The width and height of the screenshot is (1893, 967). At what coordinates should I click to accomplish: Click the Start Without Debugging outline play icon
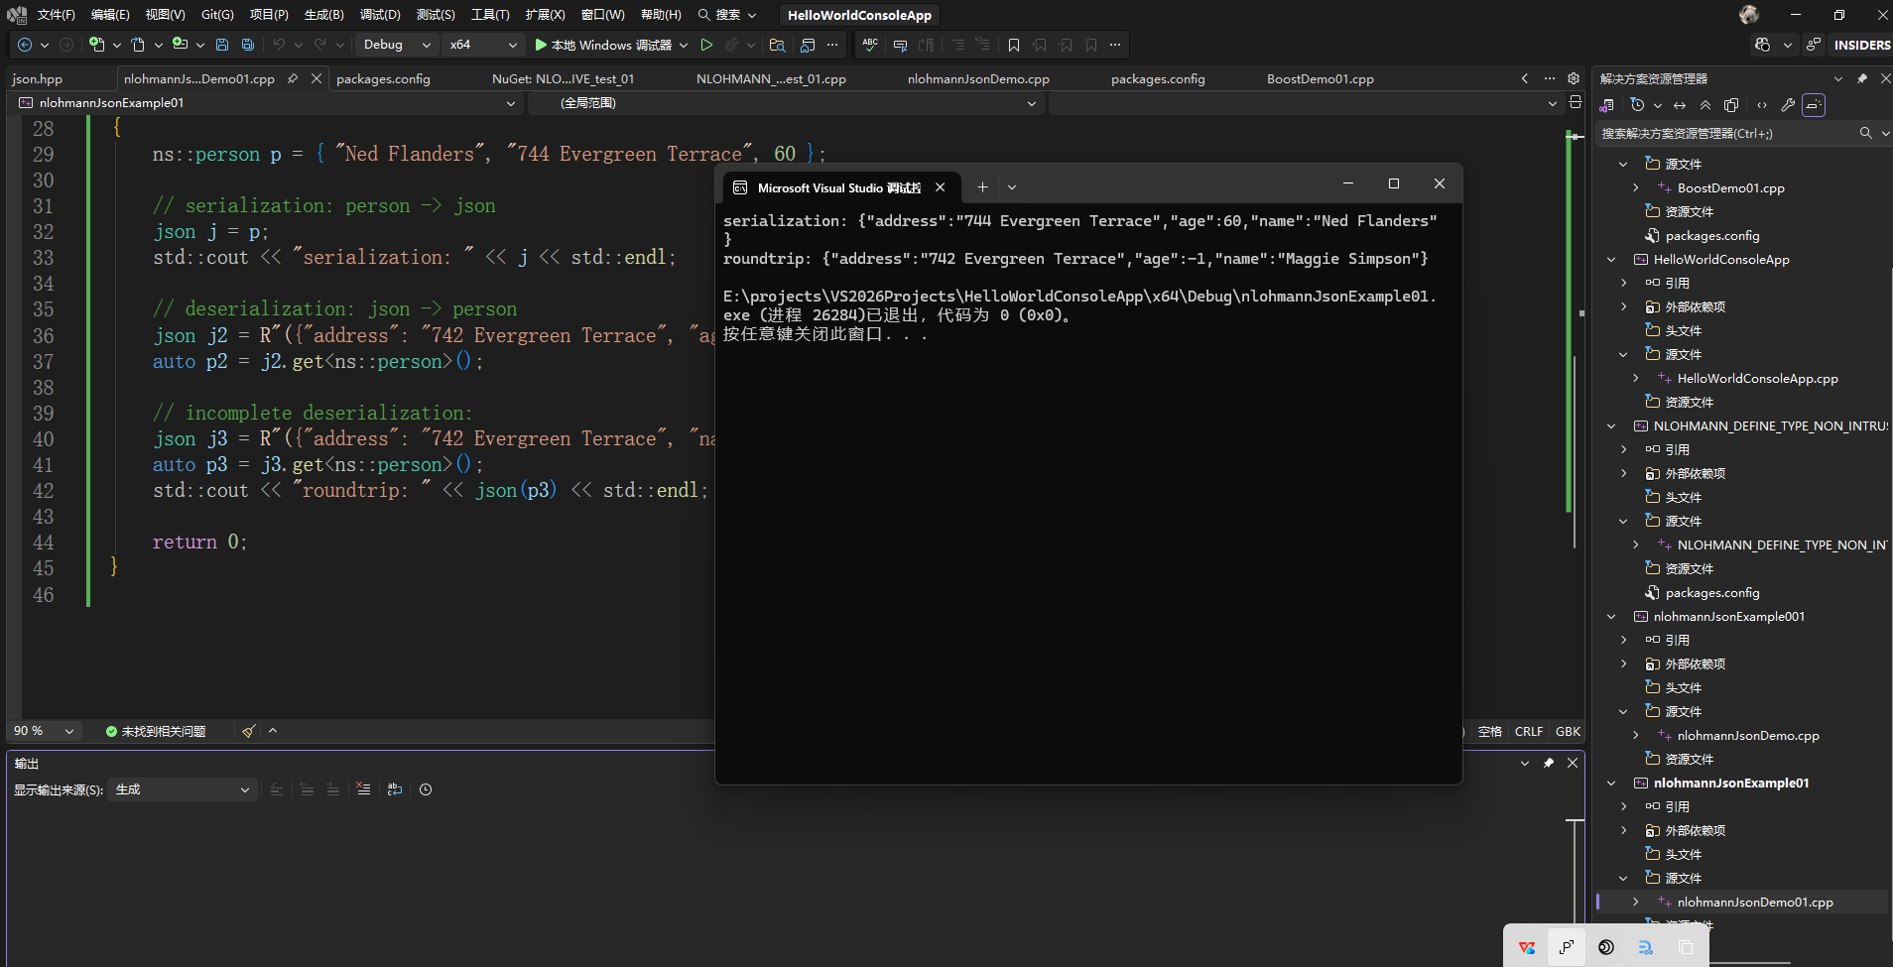pyautogui.click(x=706, y=45)
